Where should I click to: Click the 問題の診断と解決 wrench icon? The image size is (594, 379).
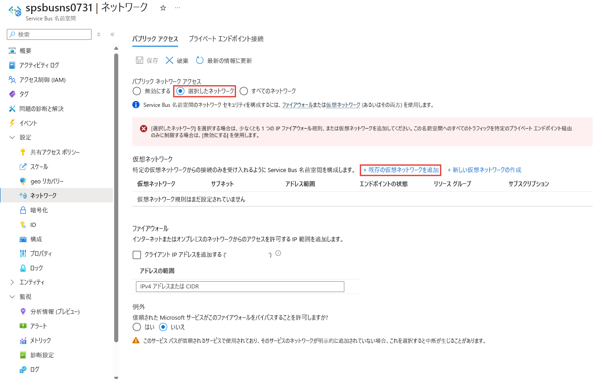[12, 109]
